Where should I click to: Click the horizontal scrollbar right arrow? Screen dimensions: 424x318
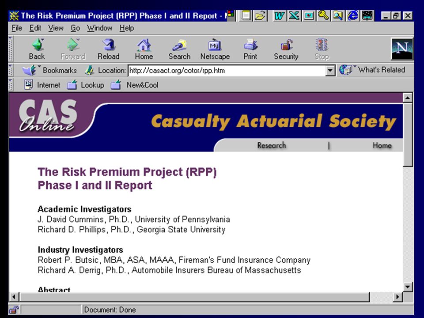397,297
